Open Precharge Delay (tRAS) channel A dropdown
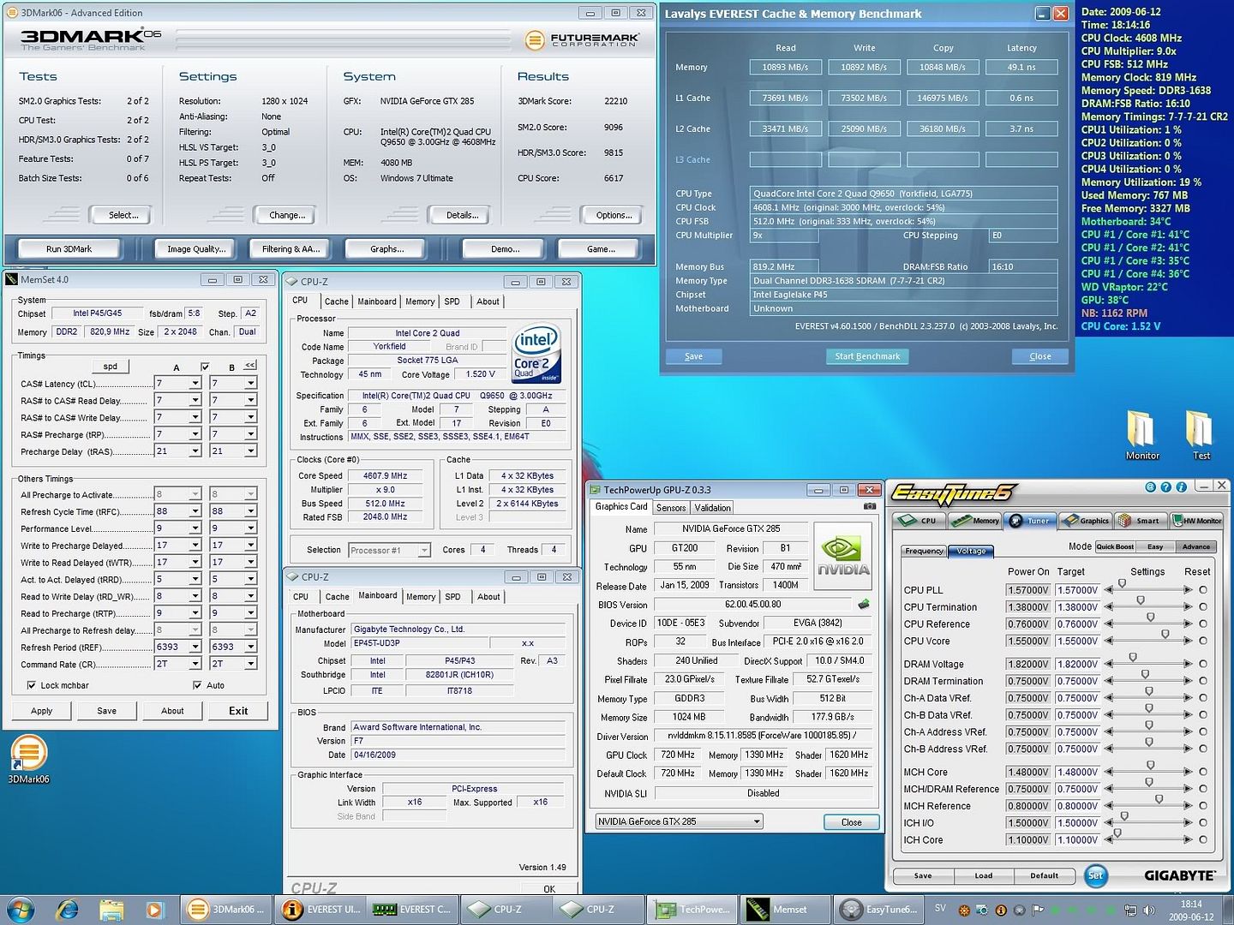 pos(195,451)
